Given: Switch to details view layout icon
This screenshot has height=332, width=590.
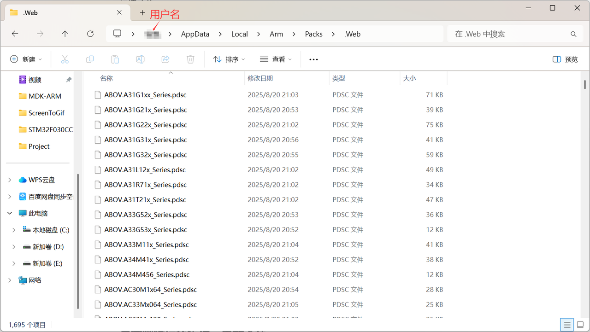Looking at the screenshot, I should coord(568,325).
